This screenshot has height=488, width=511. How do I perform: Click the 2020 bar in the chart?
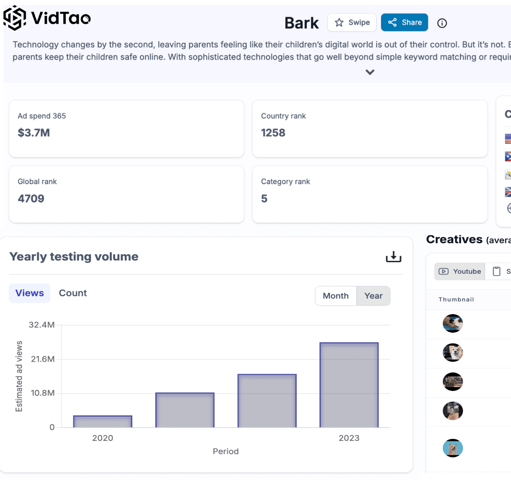103,421
